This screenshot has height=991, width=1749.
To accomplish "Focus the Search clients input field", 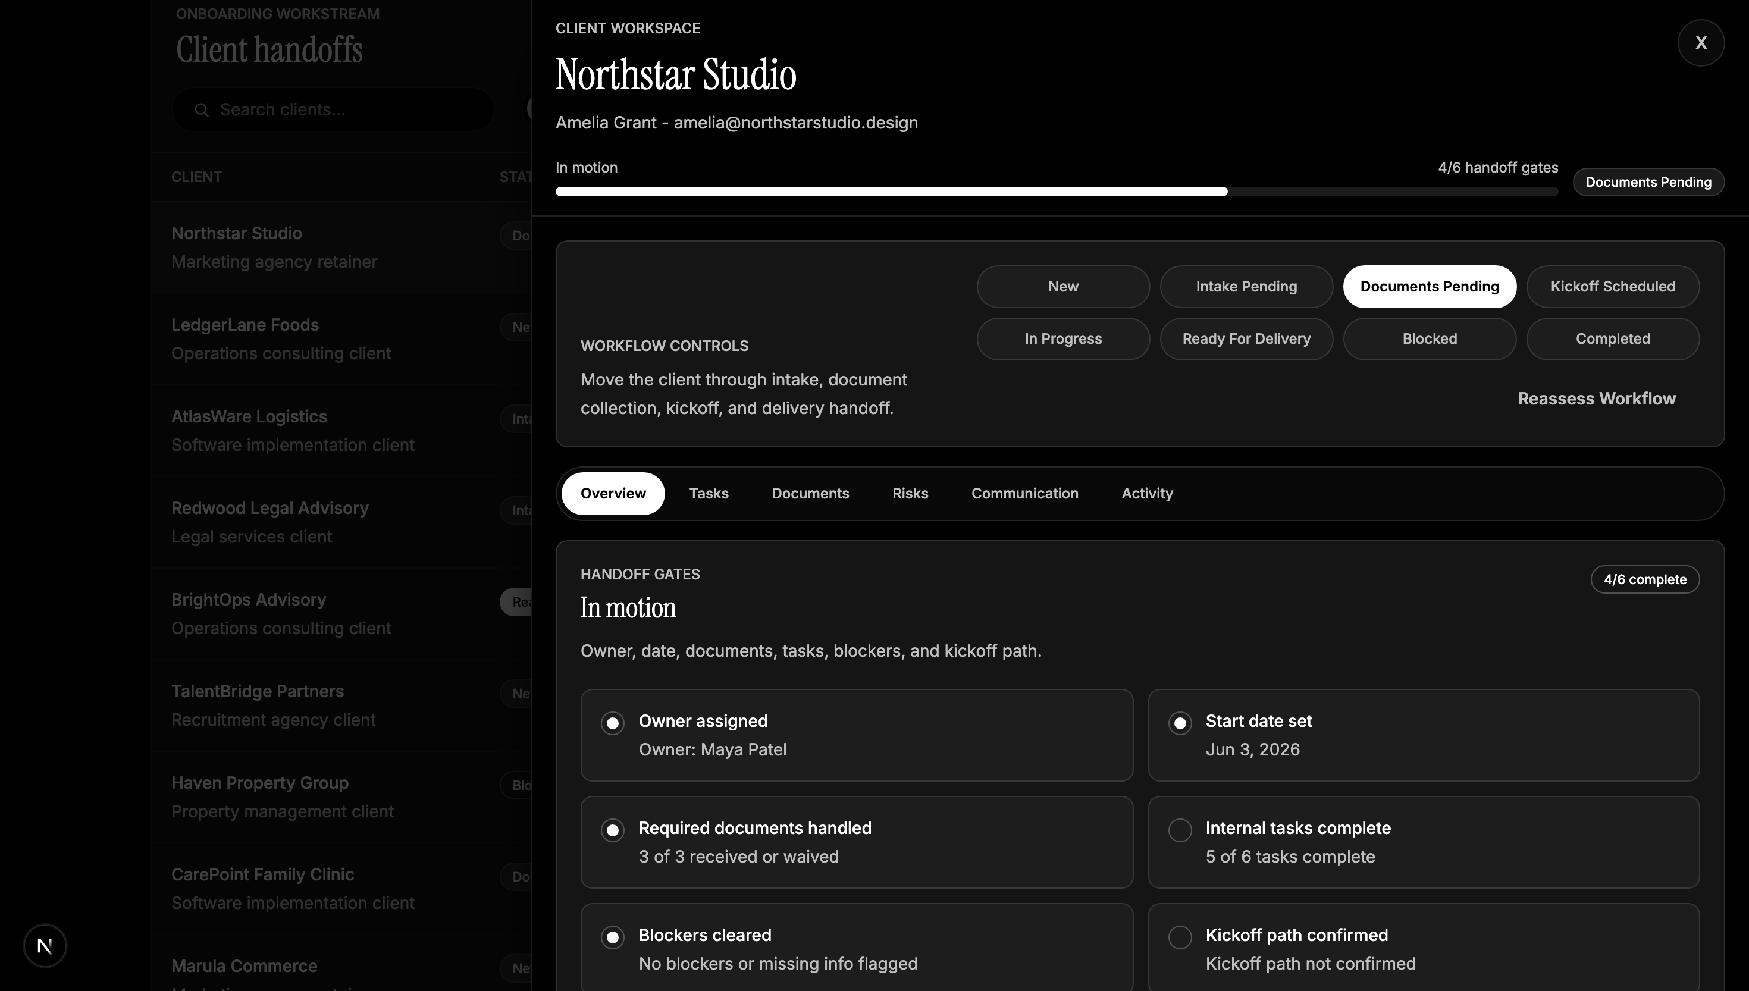I will [333, 109].
